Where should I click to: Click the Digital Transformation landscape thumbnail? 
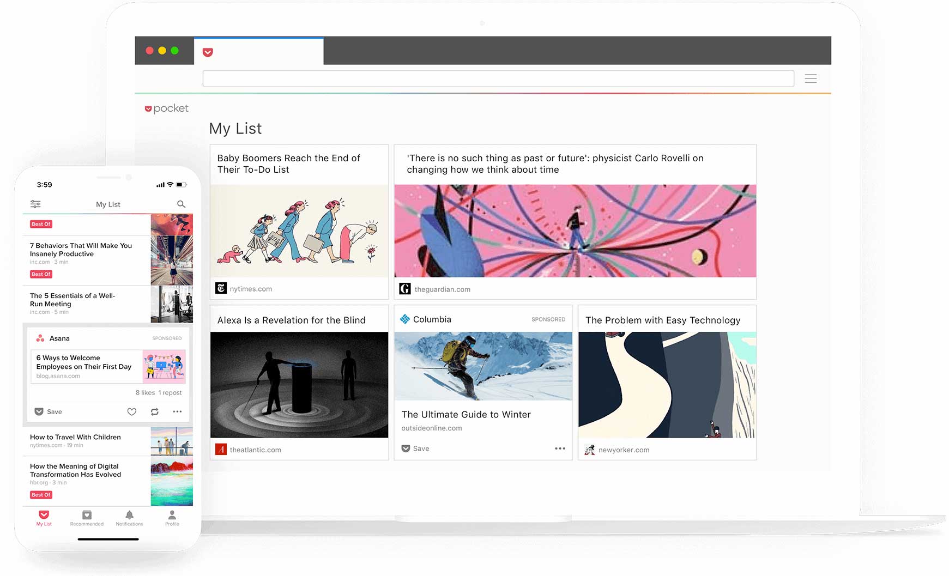point(172,481)
